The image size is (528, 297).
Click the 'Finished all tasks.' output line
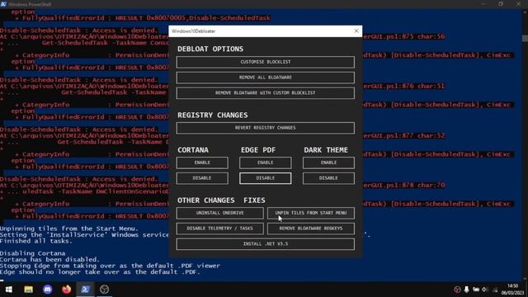[x=36, y=241]
